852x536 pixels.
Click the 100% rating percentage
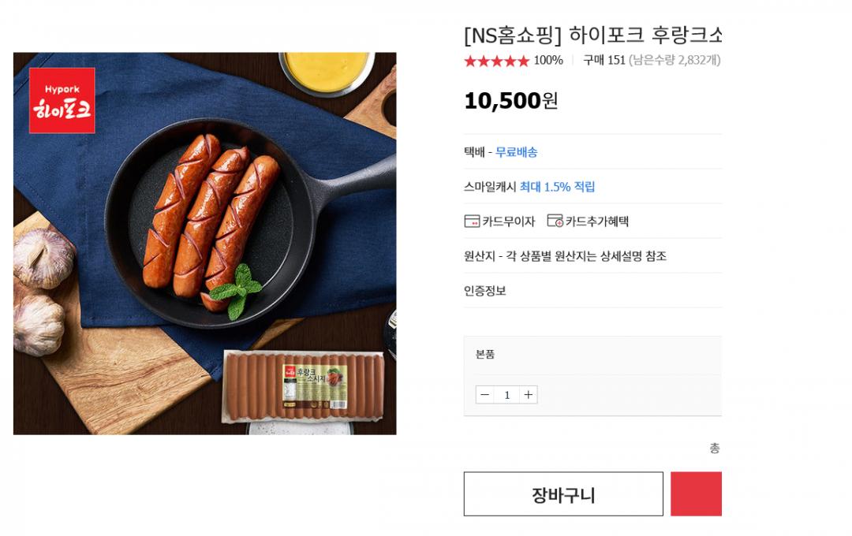tap(548, 60)
